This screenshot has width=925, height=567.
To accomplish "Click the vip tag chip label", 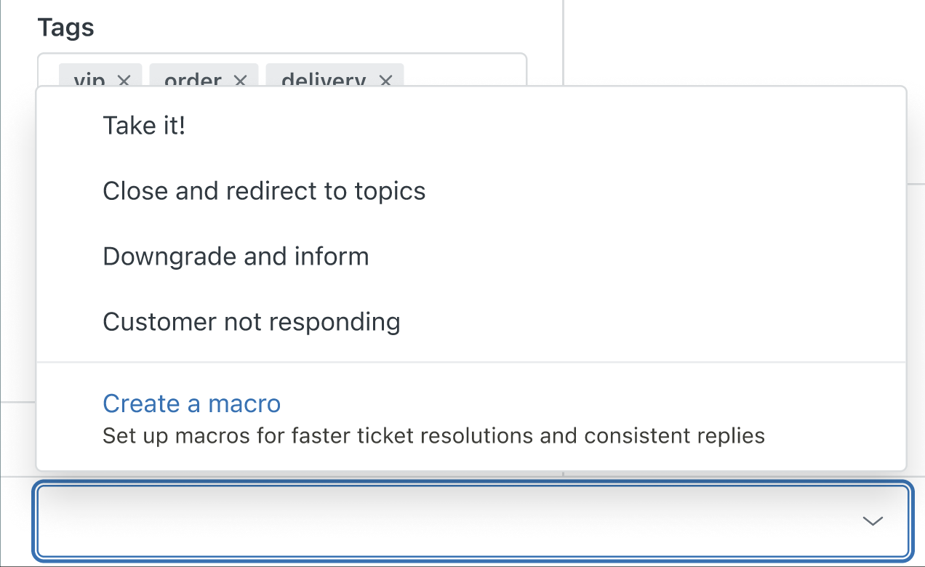I will (x=89, y=80).
